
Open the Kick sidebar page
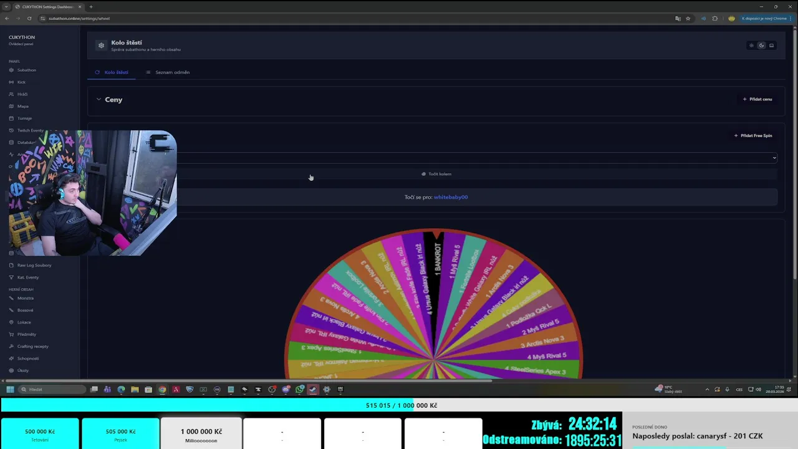tap(21, 82)
